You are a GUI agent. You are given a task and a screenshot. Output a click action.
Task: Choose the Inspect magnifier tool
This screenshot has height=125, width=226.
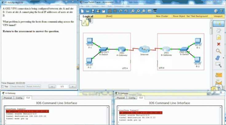(219, 51)
